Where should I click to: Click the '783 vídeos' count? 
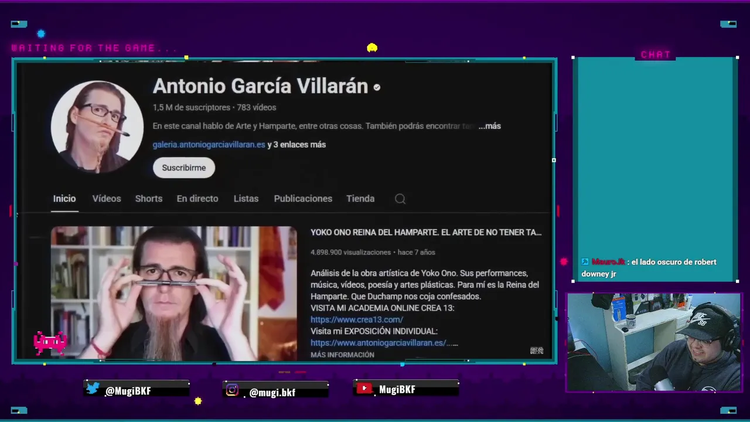tap(257, 107)
